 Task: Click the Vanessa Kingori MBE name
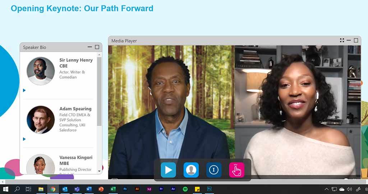pyautogui.click(x=76, y=160)
